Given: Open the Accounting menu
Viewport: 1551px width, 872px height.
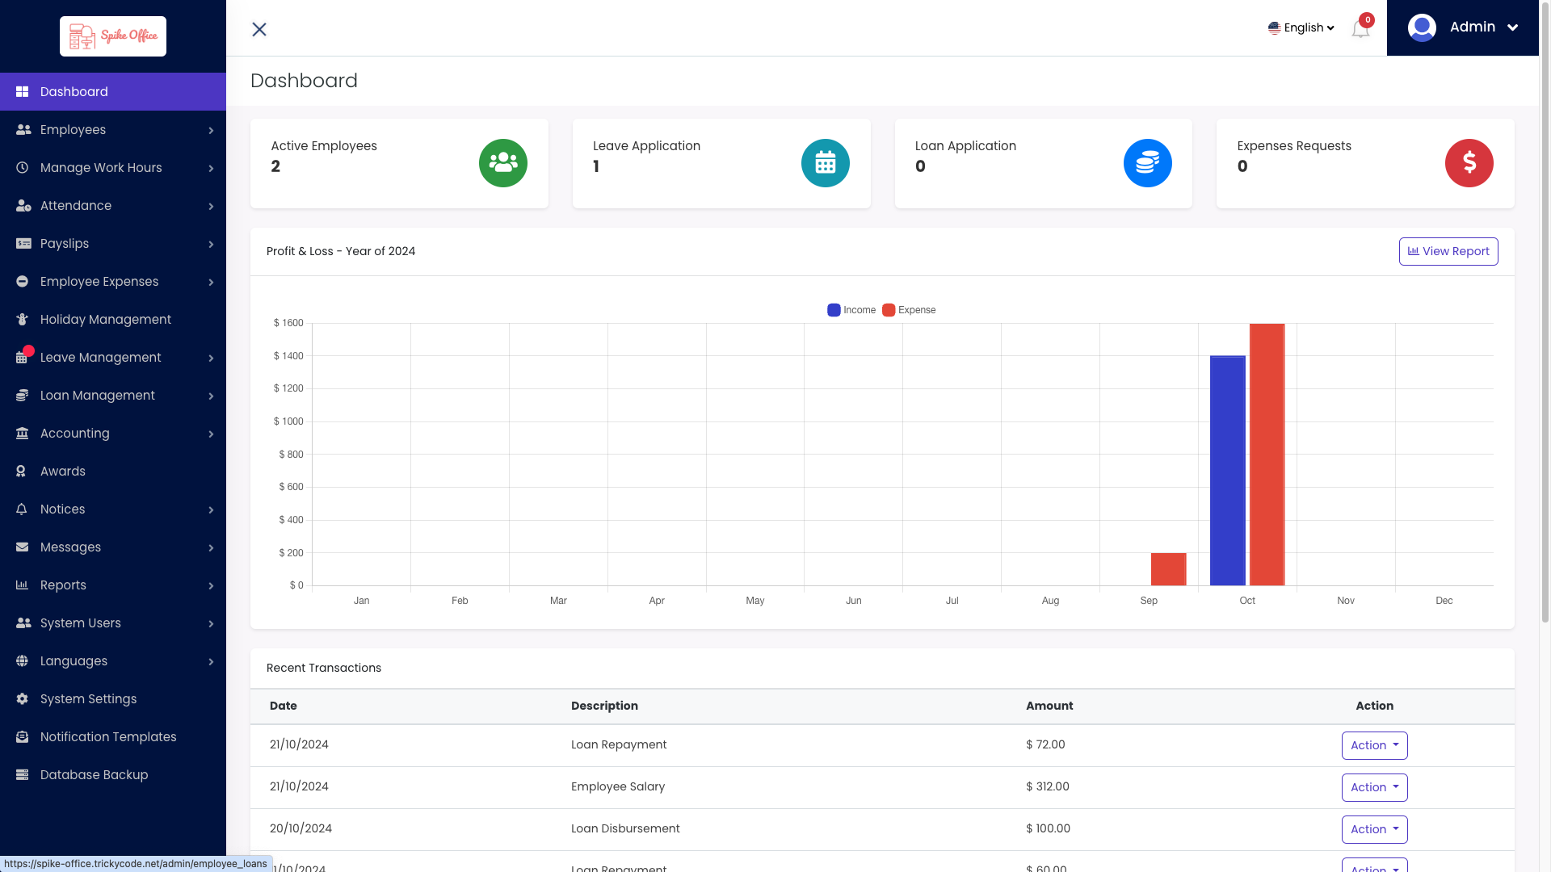Looking at the screenshot, I should pyautogui.click(x=74, y=433).
